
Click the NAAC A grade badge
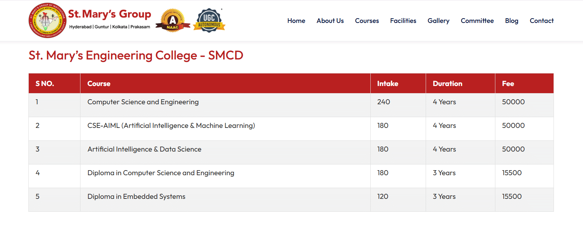click(x=173, y=20)
